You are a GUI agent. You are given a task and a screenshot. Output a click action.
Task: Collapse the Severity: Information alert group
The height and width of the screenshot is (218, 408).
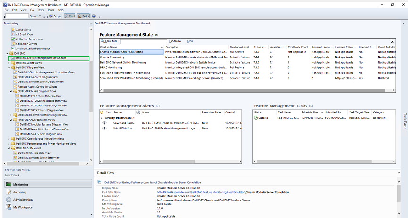(102, 118)
